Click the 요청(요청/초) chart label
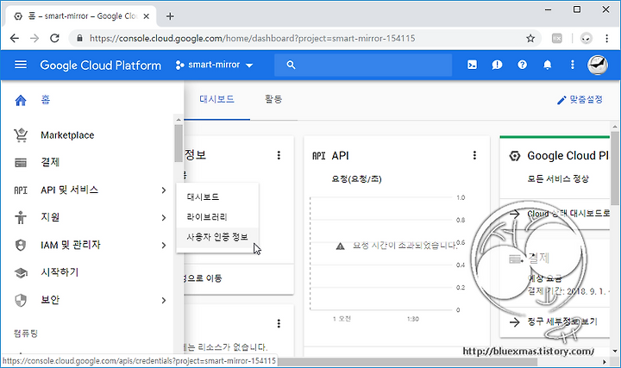The image size is (621, 368). [356, 179]
